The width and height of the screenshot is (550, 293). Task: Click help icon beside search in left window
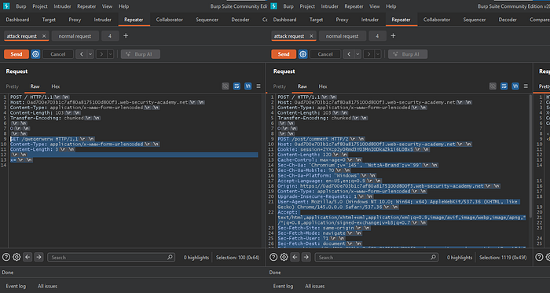coord(6,257)
